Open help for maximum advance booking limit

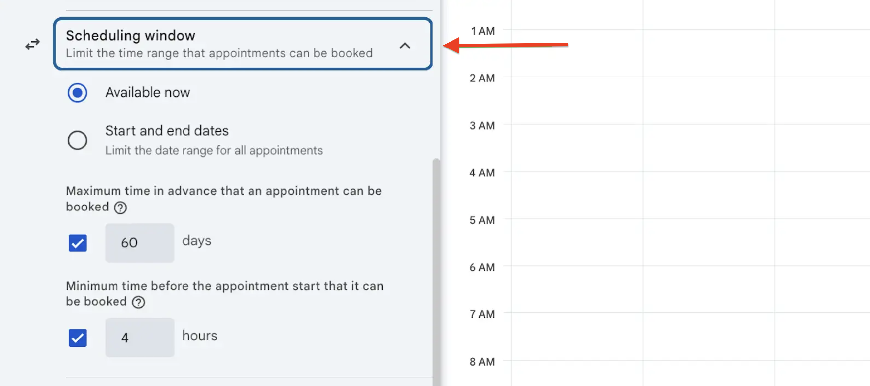pyautogui.click(x=120, y=208)
